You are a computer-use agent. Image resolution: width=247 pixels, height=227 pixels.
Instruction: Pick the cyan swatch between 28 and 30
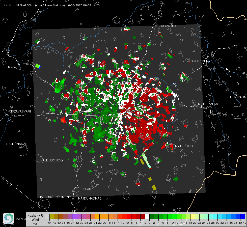coord(215,216)
